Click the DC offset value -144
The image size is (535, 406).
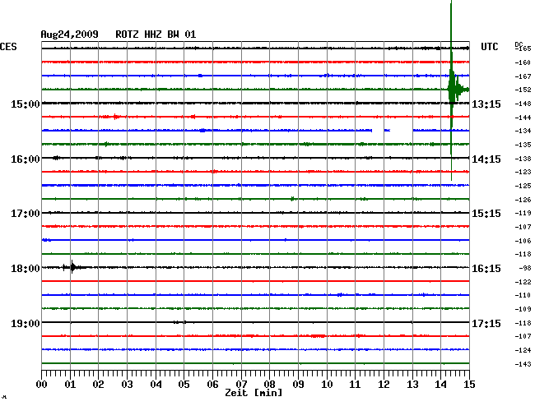tap(523, 118)
